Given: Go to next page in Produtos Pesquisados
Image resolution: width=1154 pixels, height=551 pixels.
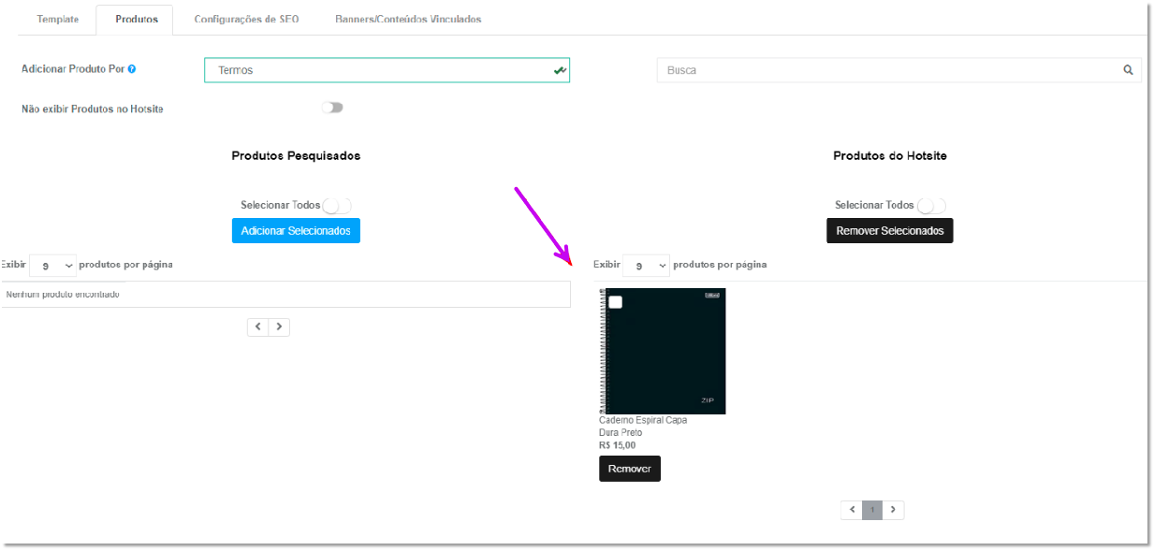Looking at the screenshot, I should 279,326.
